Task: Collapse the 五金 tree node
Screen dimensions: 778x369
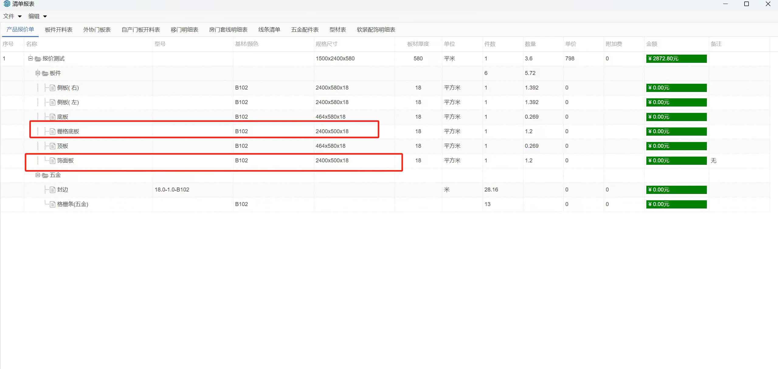Action: click(x=38, y=175)
